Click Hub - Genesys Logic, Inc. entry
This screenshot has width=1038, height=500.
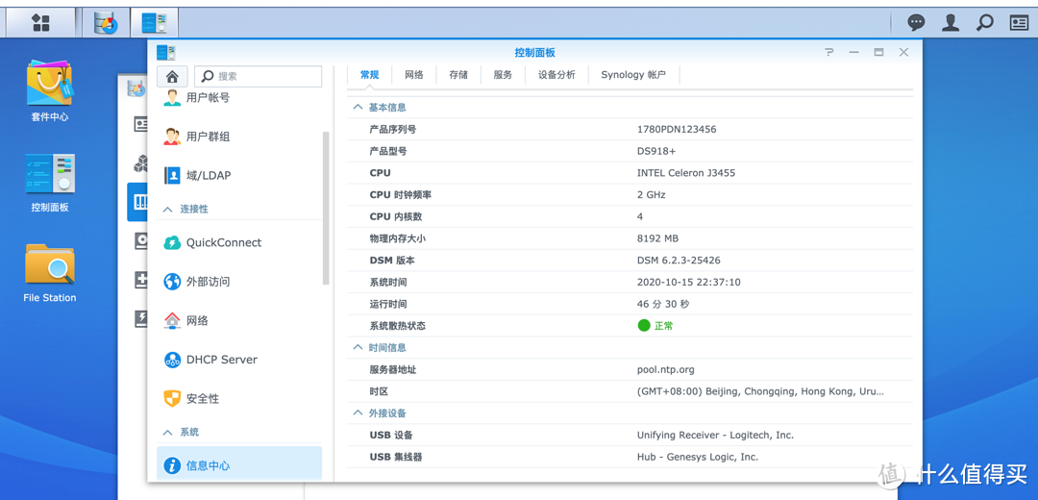click(x=697, y=457)
